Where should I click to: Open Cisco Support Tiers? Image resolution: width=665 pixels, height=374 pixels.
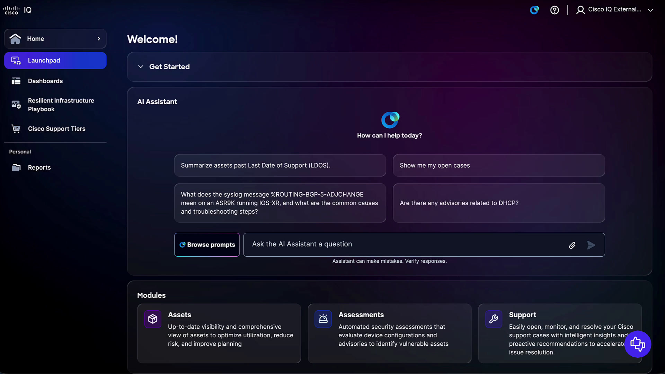click(55, 129)
